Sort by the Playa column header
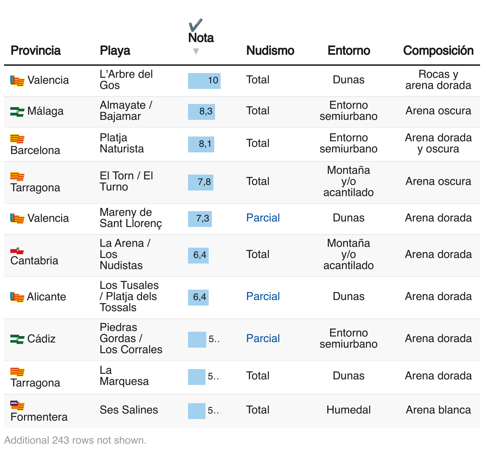484x450 pixels. point(115,50)
